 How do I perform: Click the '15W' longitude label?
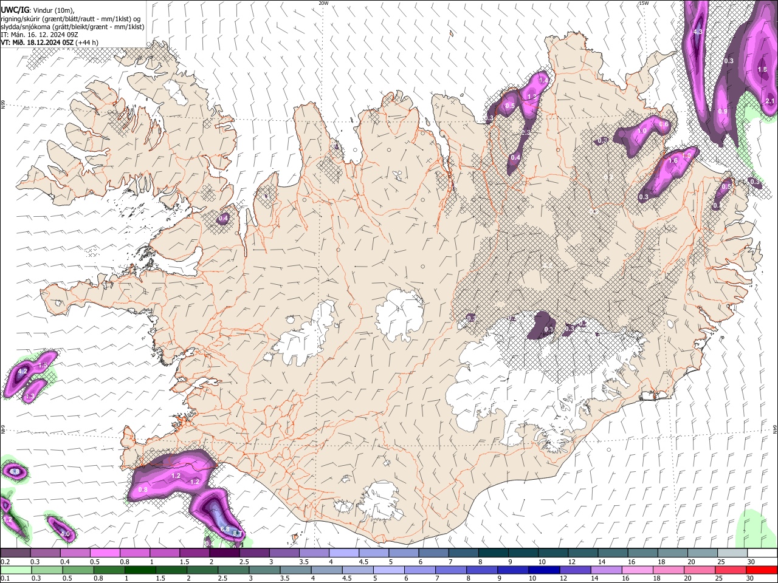point(644,3)
